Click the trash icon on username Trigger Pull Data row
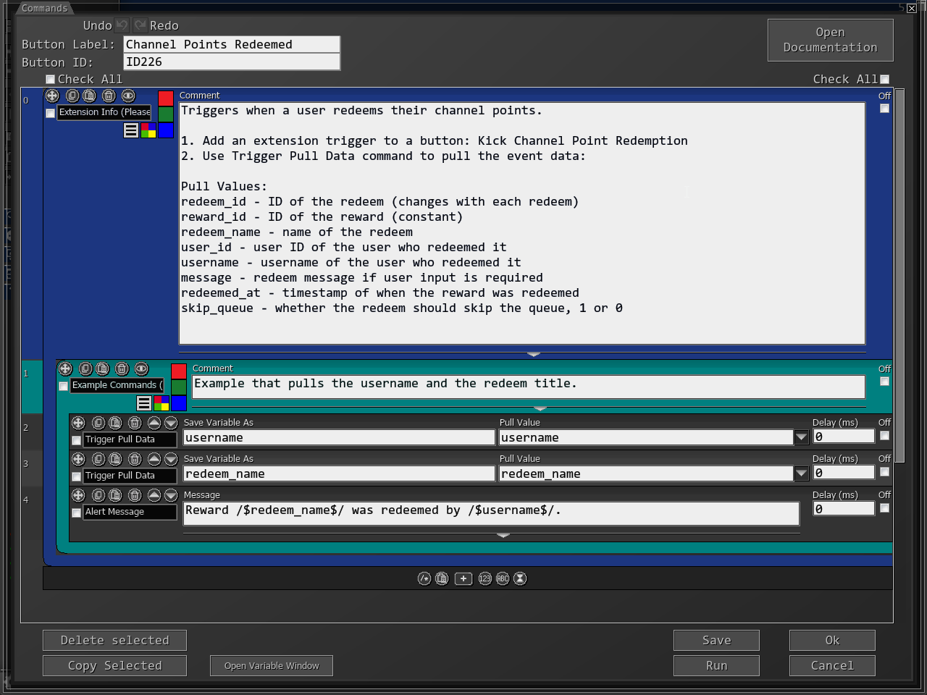 click(x=135, y=423)
